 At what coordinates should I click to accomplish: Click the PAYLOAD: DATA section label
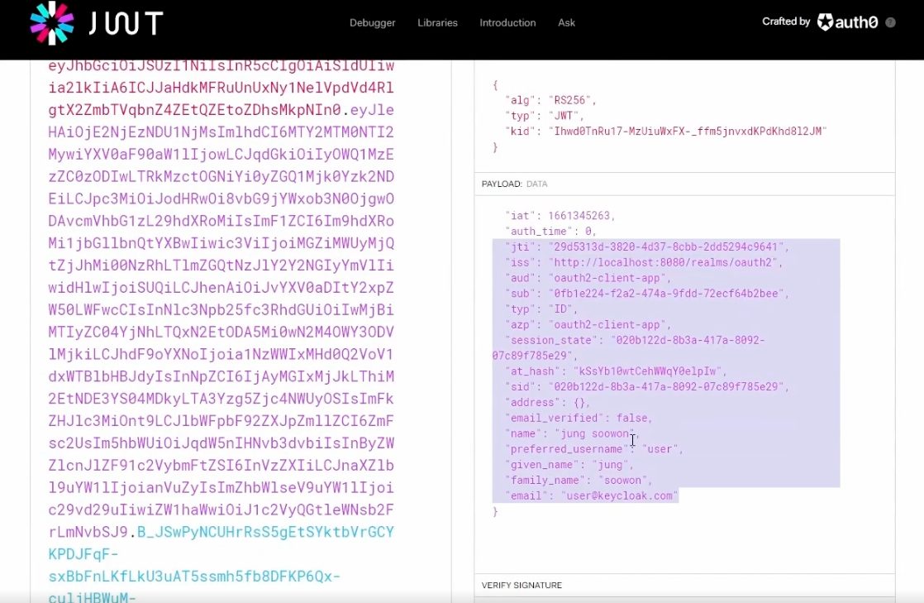(x=514, y=184)
